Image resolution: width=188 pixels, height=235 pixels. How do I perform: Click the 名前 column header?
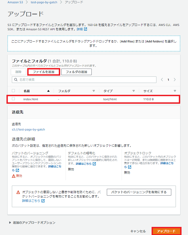tap(27, 91)
